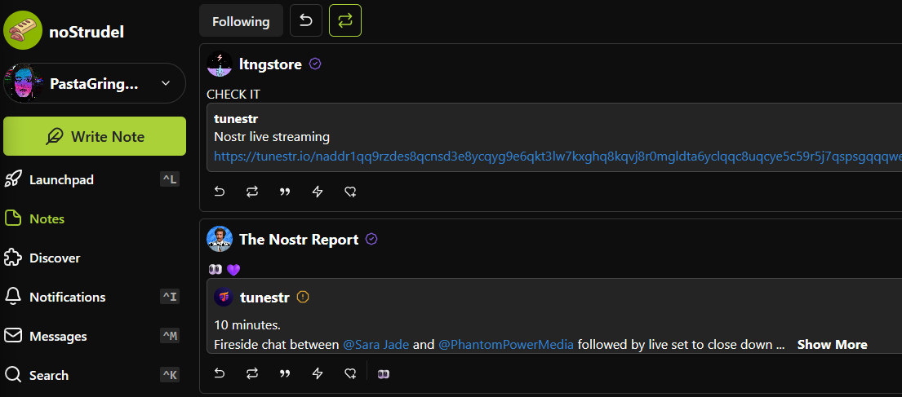Click the eyes emoji reaction on The Nostr Report's note

(x=384, y=374)
